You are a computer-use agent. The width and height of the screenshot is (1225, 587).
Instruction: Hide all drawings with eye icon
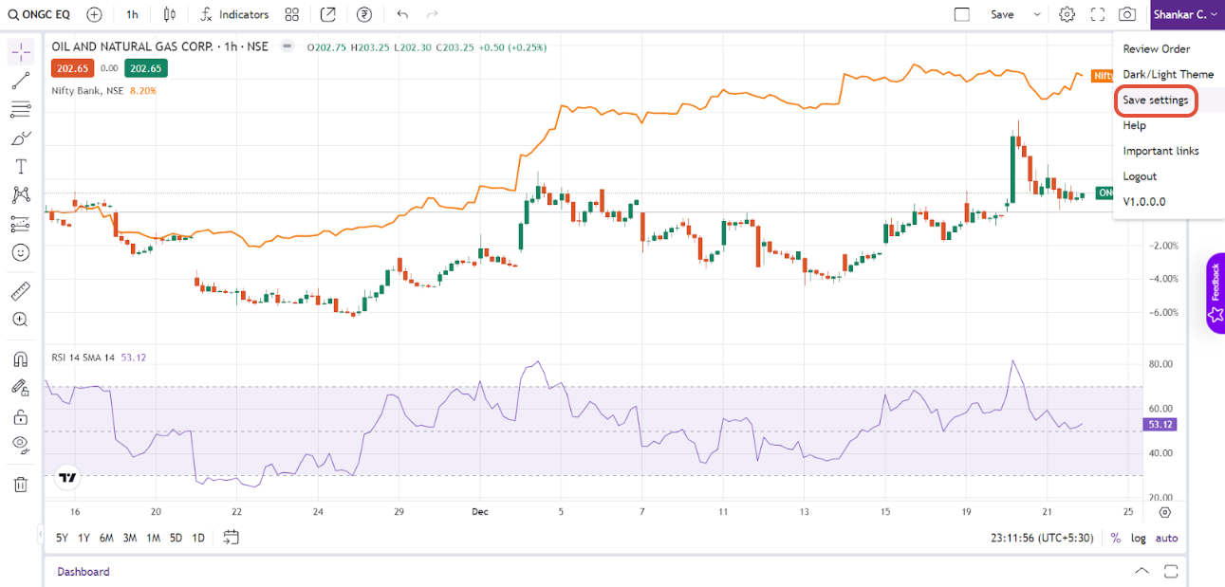click(x=20, y=444)
